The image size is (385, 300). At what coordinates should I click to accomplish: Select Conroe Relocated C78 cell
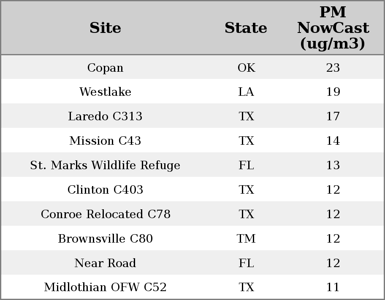pyautogui.click(x=106, y=214)
